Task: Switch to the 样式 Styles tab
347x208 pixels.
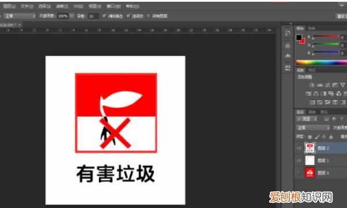Action: click(x=312, y=70)
